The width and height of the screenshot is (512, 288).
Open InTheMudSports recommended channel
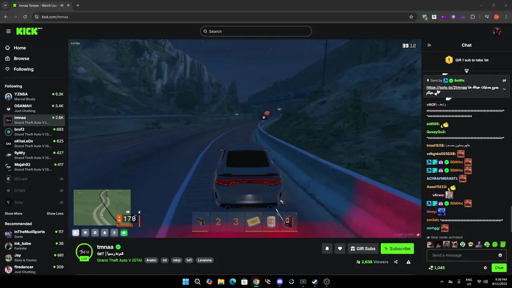pyautogui.click(x=34, y=234)
